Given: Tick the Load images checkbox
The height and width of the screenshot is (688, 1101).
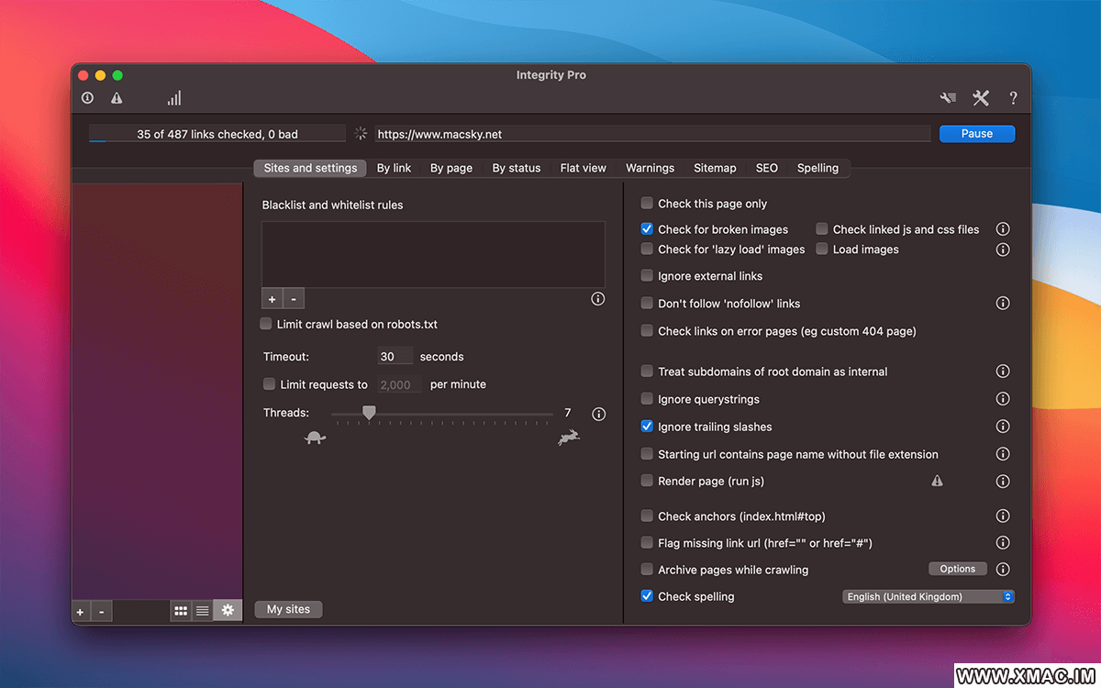Looking at the screenshot, I should 822,250.
